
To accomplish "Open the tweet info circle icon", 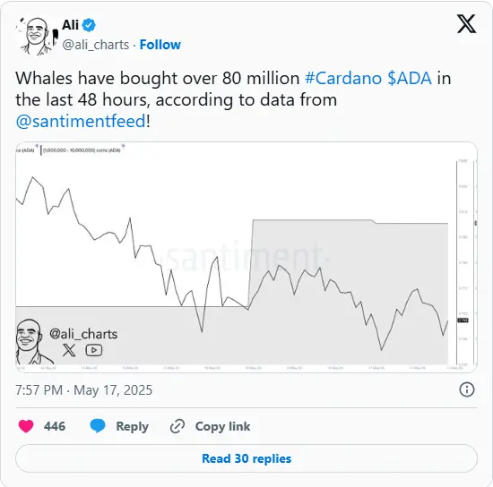I will 467,389.
